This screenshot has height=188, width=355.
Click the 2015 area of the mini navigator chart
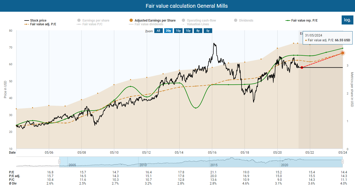[x=214, y=161]
